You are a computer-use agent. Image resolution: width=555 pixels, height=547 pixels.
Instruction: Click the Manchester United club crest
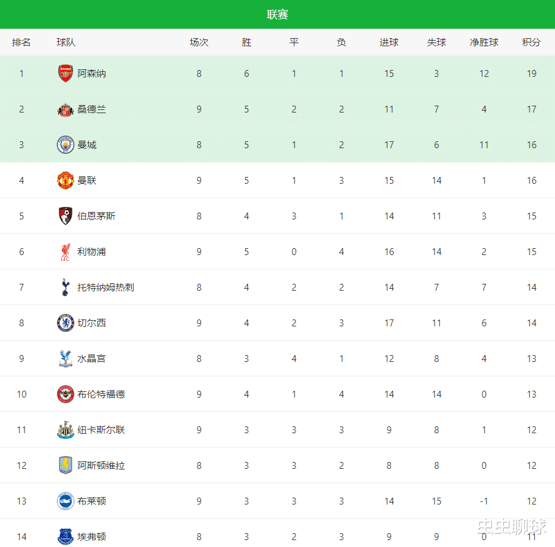click(66, 181)
